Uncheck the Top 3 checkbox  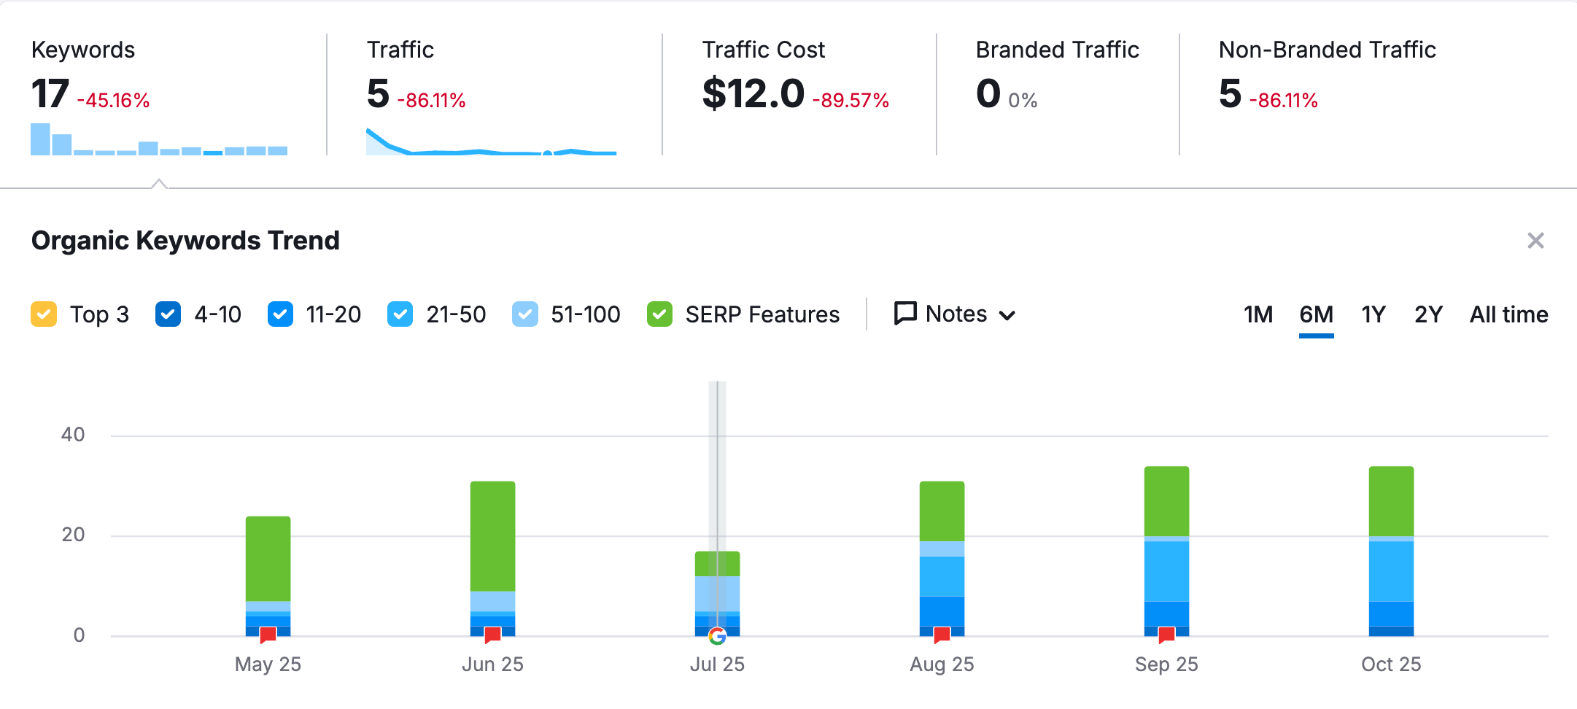pyautogui.click(x=43, y=314)
